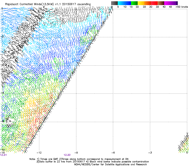189x166 pixels.
Task: Click the orange 25-30 knots legend color
Action: (x=148, y=3)
